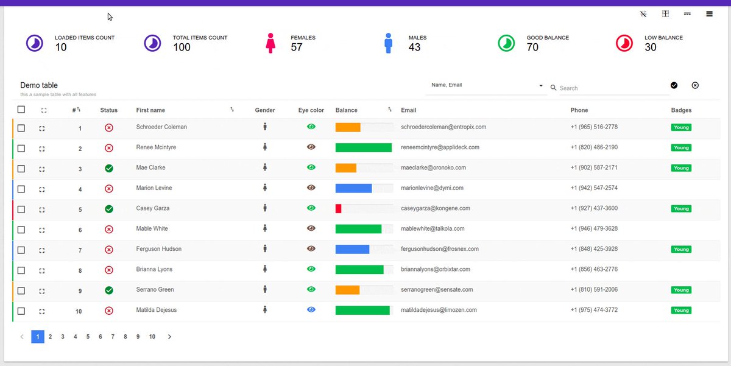Click Young badge in Schroeder Coleman row
This screenshot has width=731, height=366.
click(681, 127)
